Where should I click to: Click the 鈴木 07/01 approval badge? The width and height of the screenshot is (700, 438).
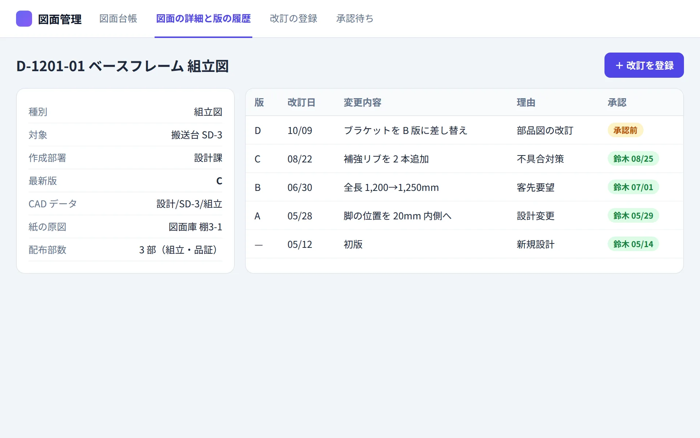(633, 187)
